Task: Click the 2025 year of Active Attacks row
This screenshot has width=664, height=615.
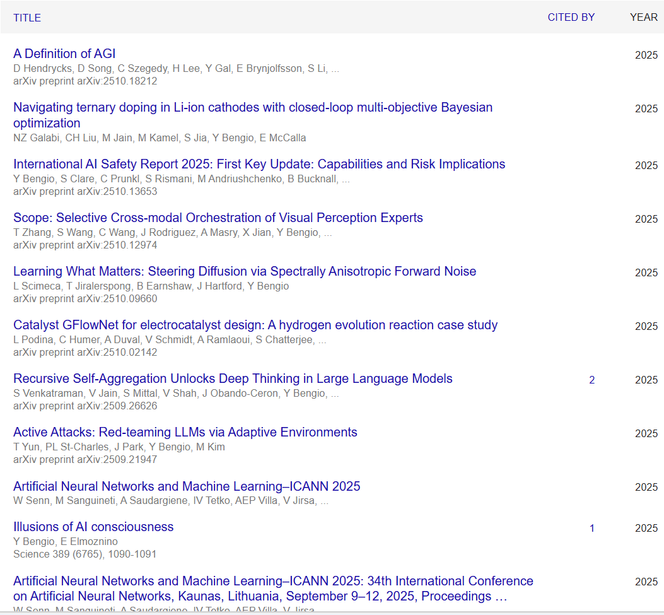Action: pyautogui.click(x=646, y=433)
